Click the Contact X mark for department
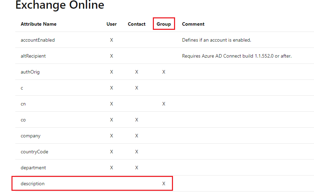The height and width of the screenshot is (196, 314). pos(137,168)
